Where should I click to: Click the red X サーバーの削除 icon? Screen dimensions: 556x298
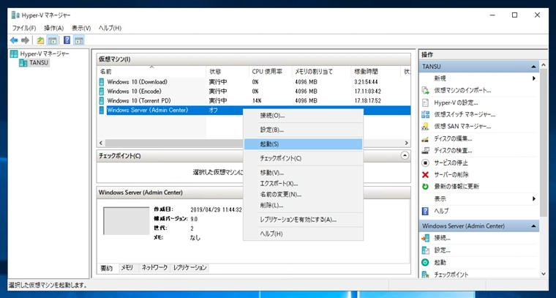click(x=425, y=174)
